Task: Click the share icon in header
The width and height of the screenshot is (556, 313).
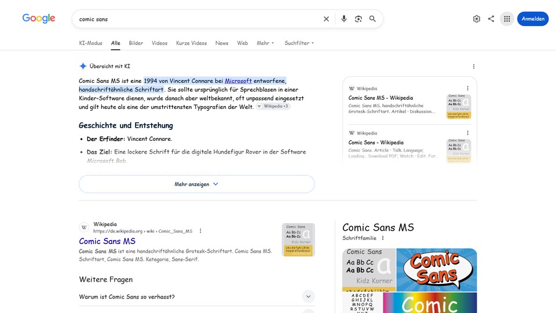Action: (491, 19)
